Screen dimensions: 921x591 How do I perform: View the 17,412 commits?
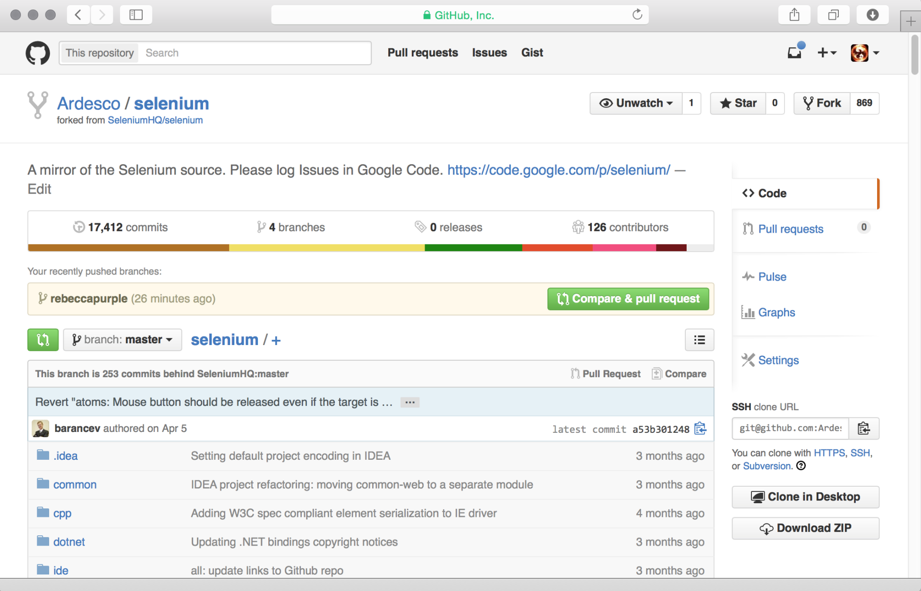121,228
